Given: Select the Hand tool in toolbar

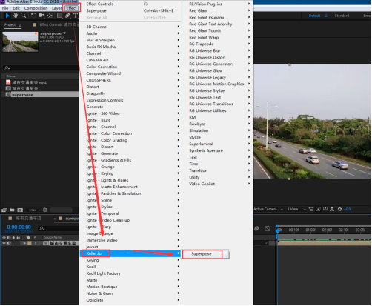Looking at the screenshot, I should [16, 16].
